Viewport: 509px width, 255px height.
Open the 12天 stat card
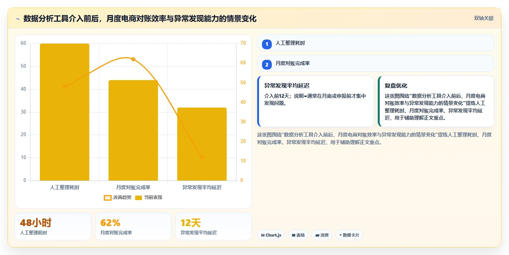[214, 226]
